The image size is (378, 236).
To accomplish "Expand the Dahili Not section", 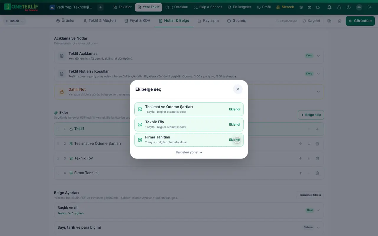I will point(189,92).
